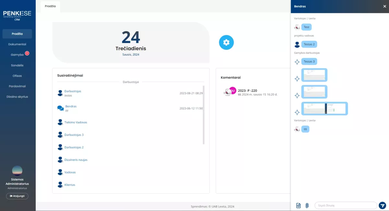The width and height of the screenshot is (389, 211).
Task: Click the system administrator avatar picture
Action: click(17, 171)
